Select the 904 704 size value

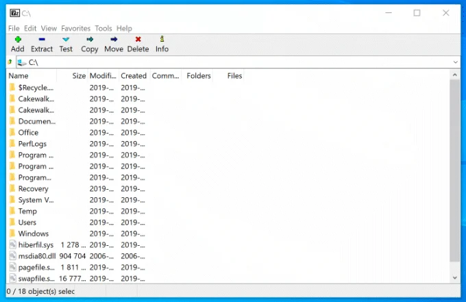coord(72,256)
